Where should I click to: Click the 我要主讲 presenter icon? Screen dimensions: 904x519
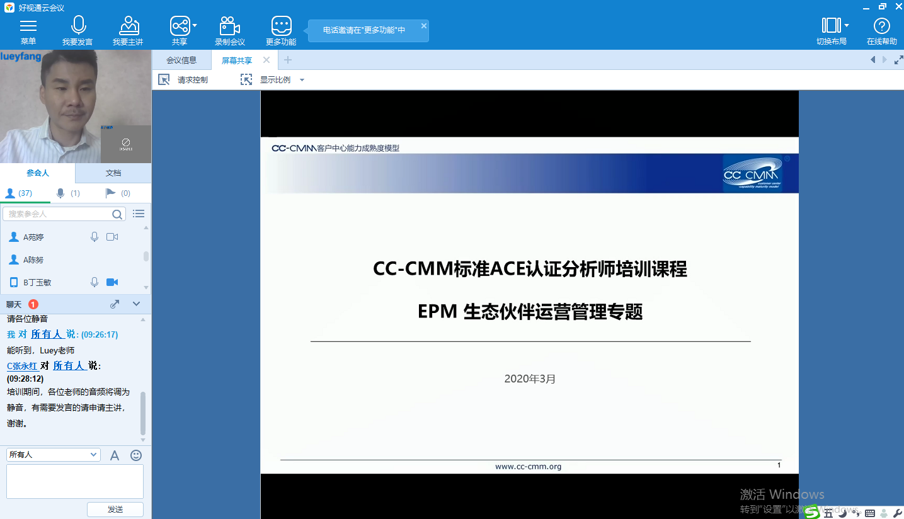(x=129, y=26)
